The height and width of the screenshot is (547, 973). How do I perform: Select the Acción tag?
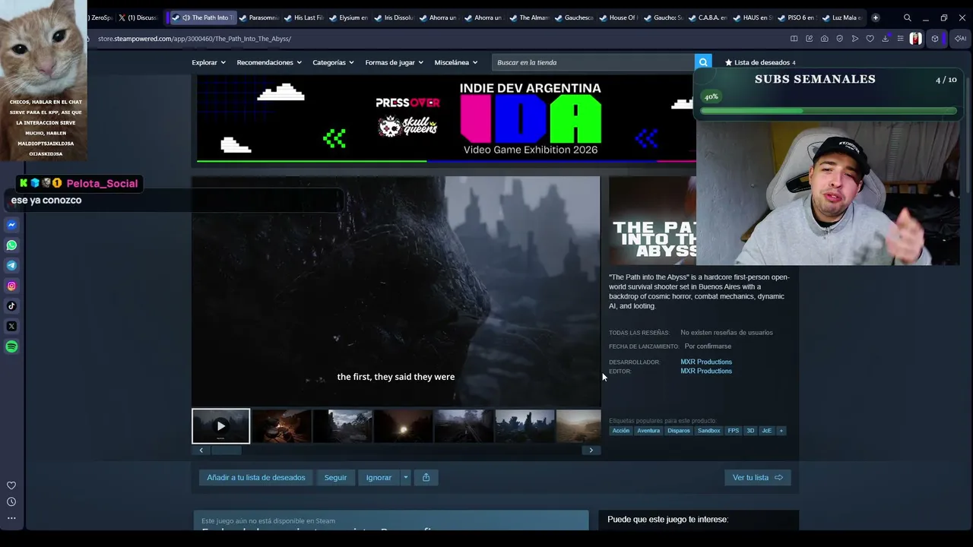[621, 431]
